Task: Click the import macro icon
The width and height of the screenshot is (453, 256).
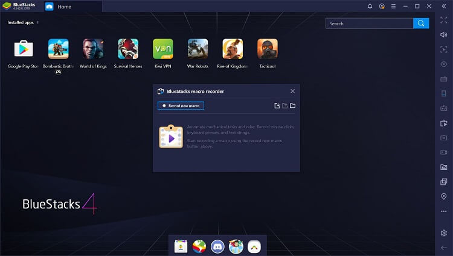Action: coord(277,105)
